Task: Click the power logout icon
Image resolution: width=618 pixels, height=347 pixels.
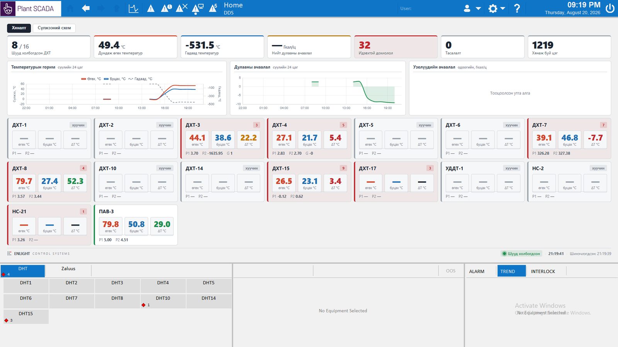Action: click(x=610, y=8)
